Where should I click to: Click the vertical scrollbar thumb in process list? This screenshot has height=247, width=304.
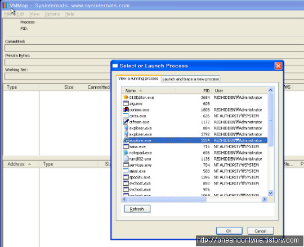(x=270, y=120)
